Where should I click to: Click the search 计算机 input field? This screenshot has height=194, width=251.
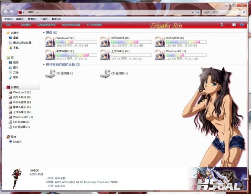(222, 13)
